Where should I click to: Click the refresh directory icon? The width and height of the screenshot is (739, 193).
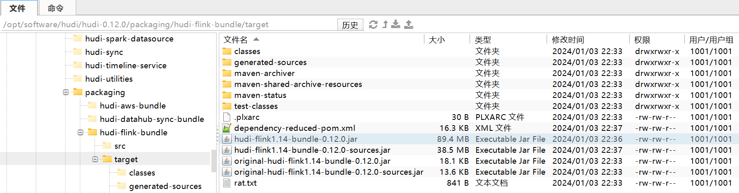click(x=373, y=24)
